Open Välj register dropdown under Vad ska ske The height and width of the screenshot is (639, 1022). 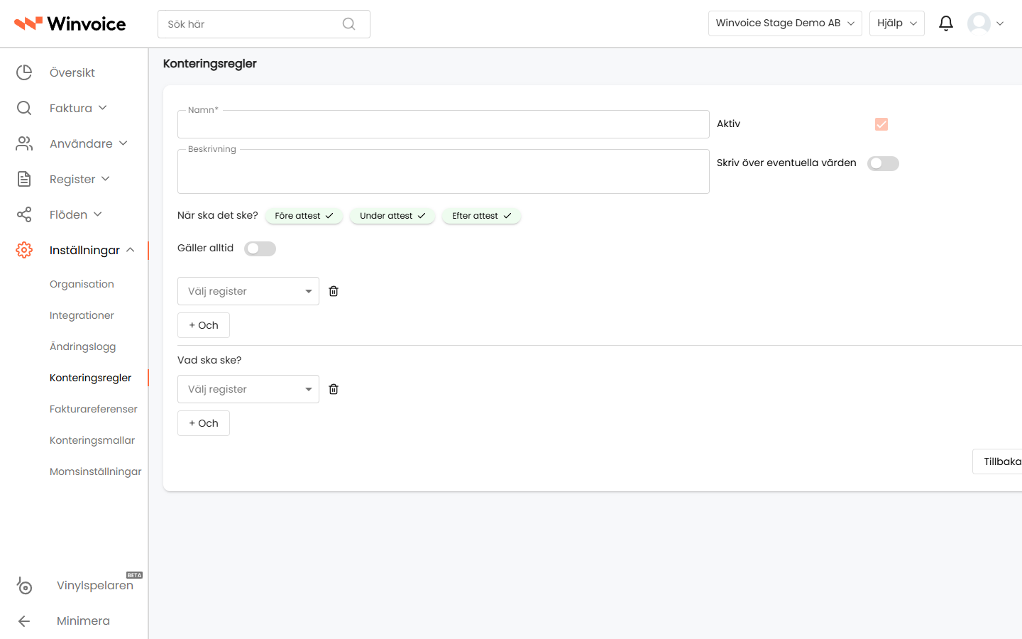pyautogui.click(x=248, y=389)
